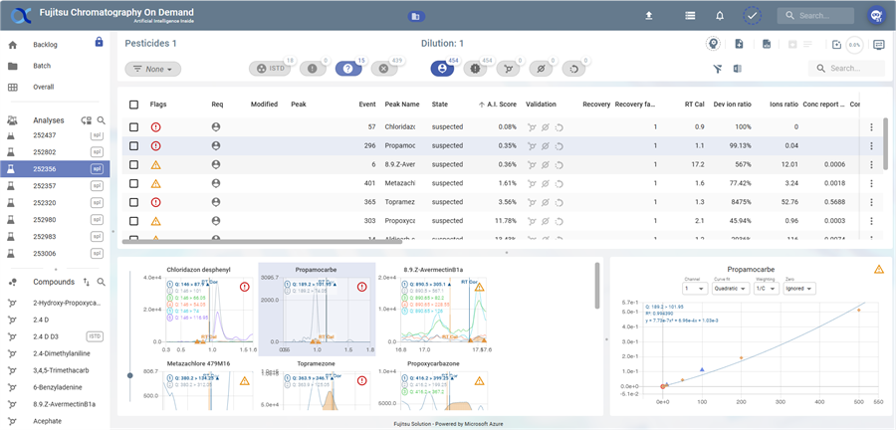Open the comments icon in Pesticides header
This screenshot has width=896, height=430.
coord(878,45)
